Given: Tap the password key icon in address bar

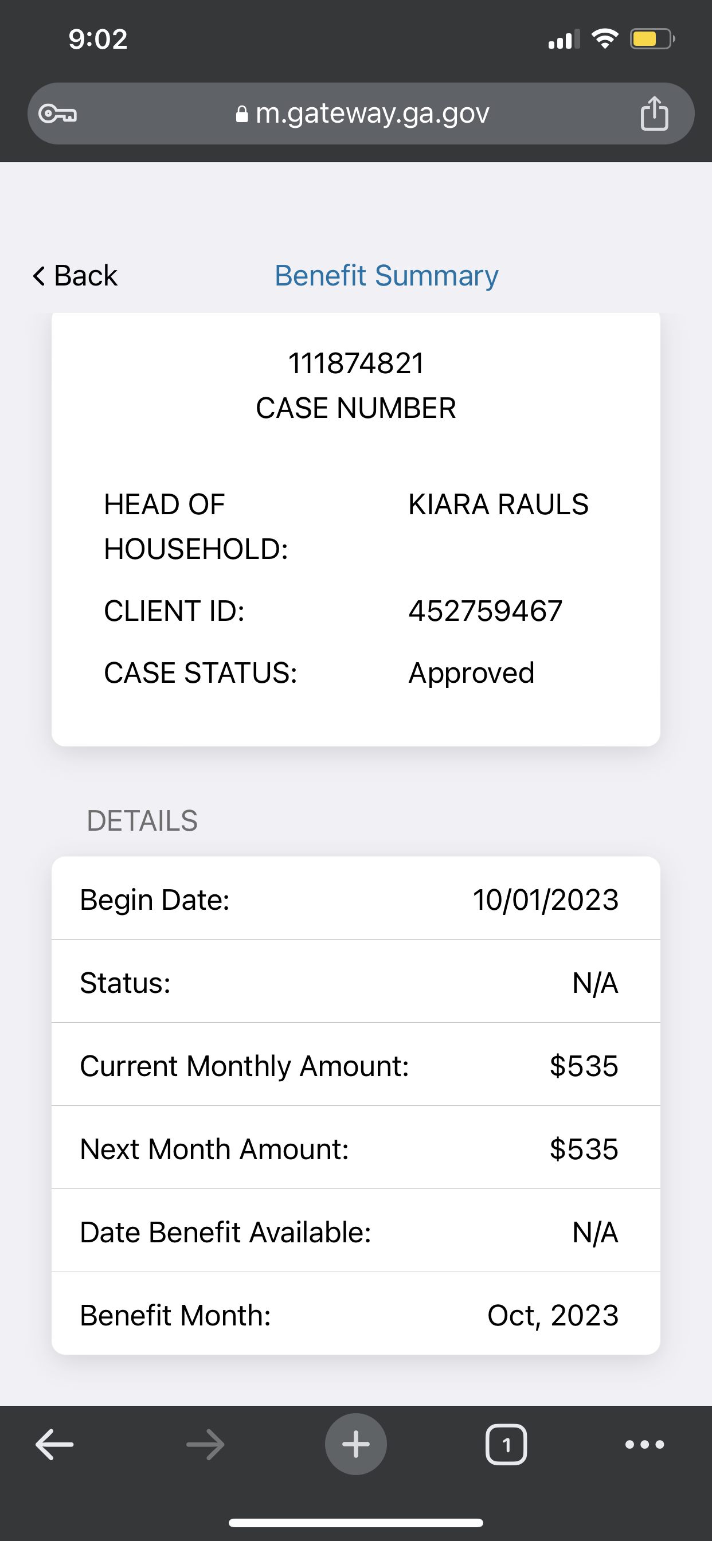Looking at the screenshot, I should (x=57, y=113).
